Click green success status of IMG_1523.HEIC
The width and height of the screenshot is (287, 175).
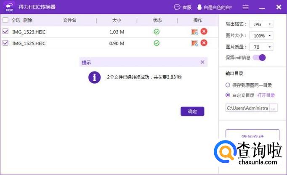pyautogui.click(x=157, y=32)
